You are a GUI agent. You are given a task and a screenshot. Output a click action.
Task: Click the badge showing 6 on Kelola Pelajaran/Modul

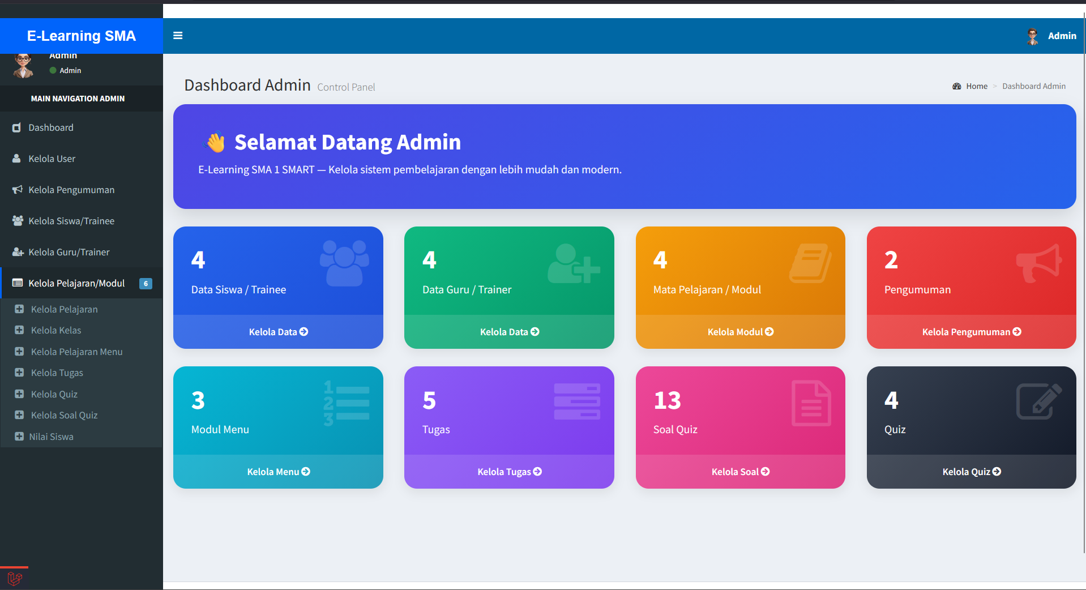tap(146, 284)
